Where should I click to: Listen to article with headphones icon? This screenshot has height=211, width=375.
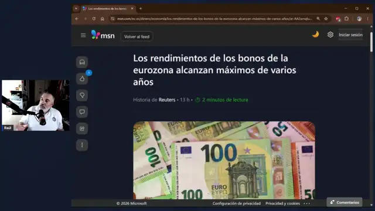coord(82,62)
